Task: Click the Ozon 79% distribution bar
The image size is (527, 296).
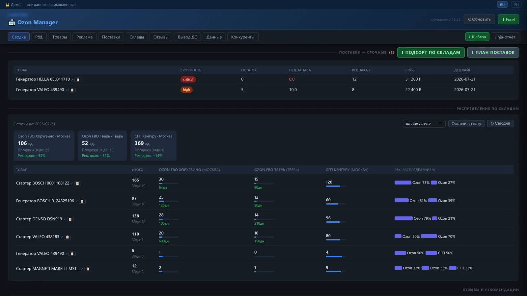Action: (x=403, y=218)
